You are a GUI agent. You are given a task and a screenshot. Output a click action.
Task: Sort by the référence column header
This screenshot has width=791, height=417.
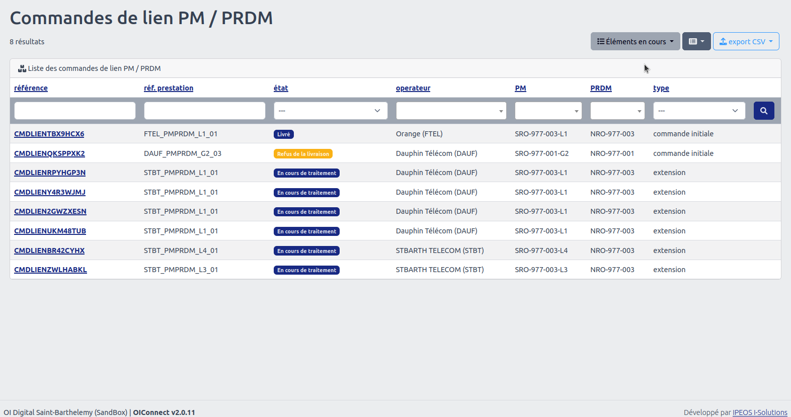click(x=31, y=88)
